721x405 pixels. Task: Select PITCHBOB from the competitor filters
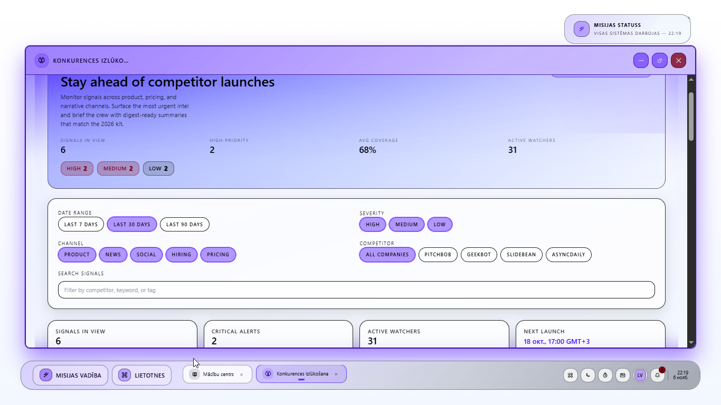(x=438, y=255)
